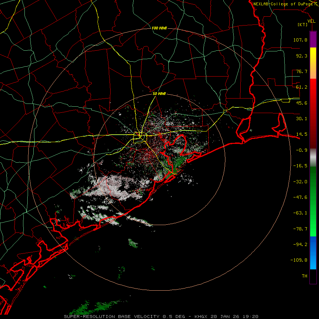Click the 100 NMI range ring label
This screenshot has width=319, height=319.
(x=159, y=28)
